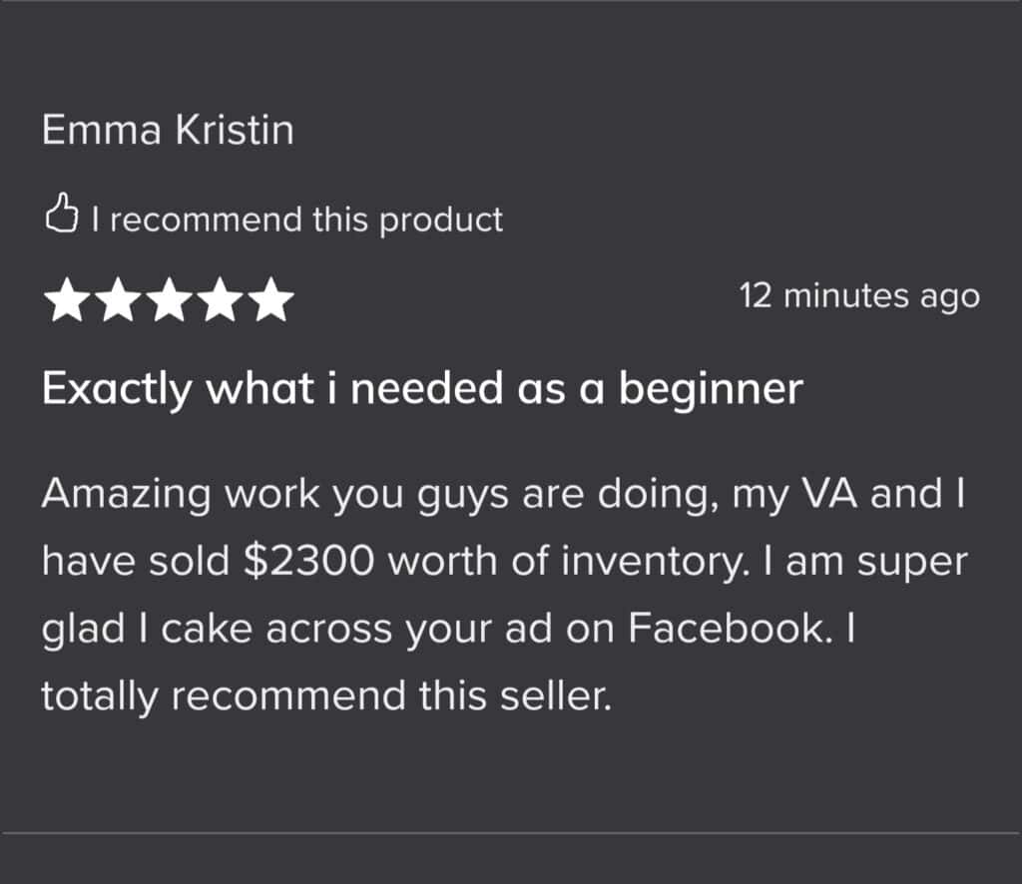
Task: Open the review title "Exactly what i needed"
Action: [x=421, y=389]
